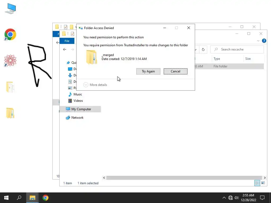Click the Desktop icon in the navigation pane
This screenshot has height=203, width=271.
[70, 69]
